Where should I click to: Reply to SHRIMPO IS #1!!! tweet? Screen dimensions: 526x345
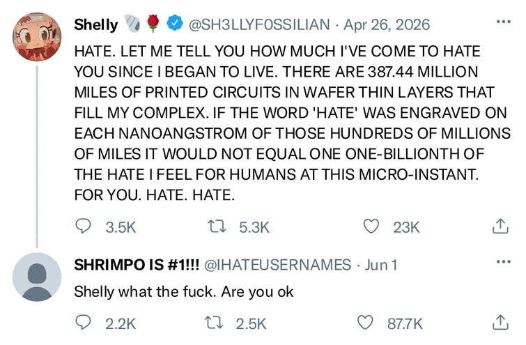(84, 323)
